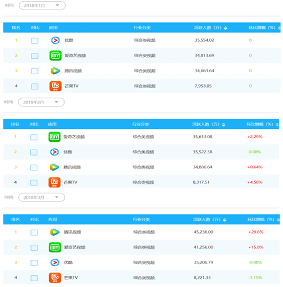Check compare box for 优酷 35,554.02 row
Screen dimensions: 283x287
point(35,41)
